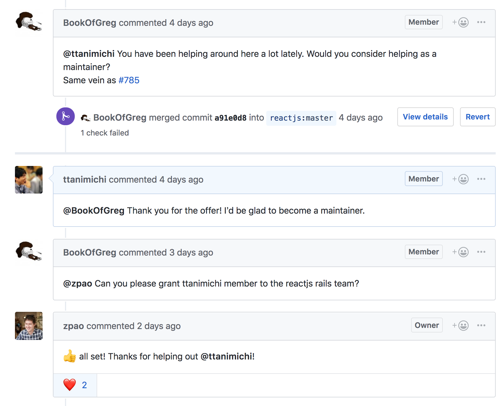502x406 pixels.
Task: Open options menu on BookOfGreg's zpao request comment
Action: click(481, 252)
